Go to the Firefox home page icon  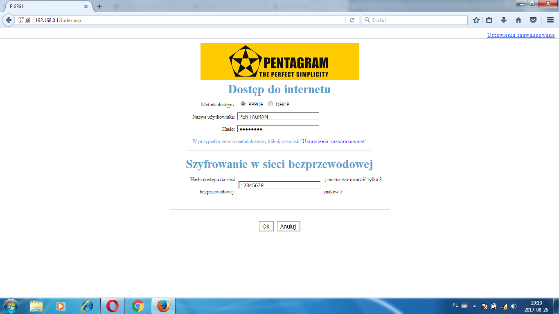[518, 20]
